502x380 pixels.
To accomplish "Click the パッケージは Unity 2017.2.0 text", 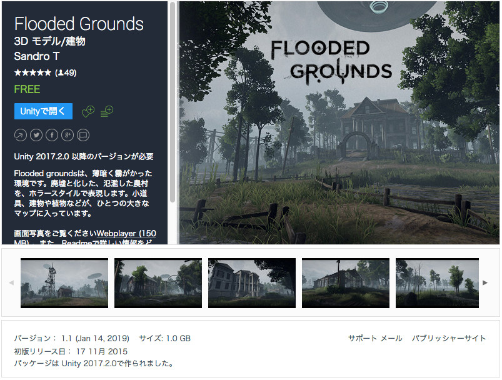I will click(94, 364).
